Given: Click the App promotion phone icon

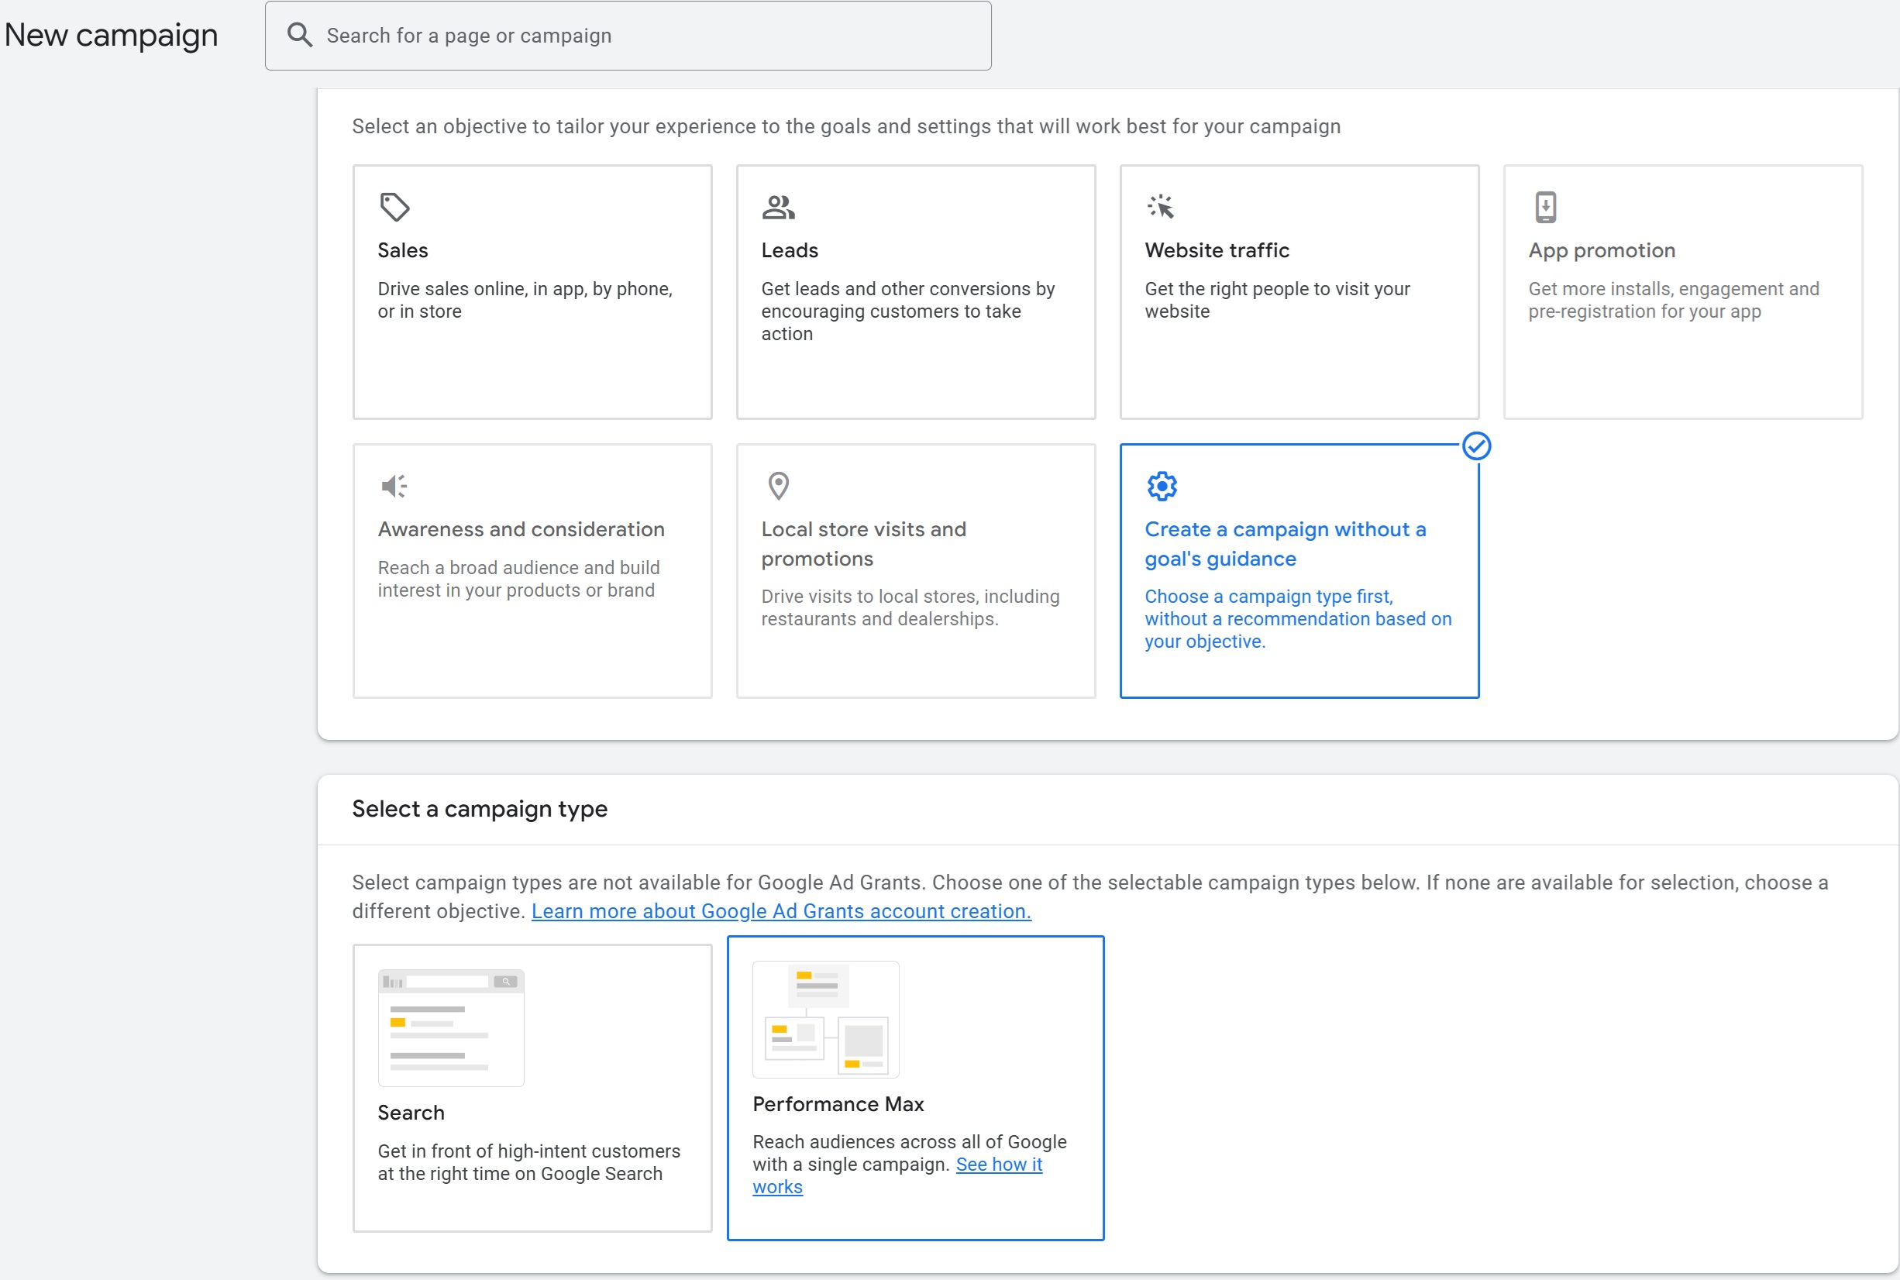Looking at the screenshot, I should (x=1545, y=207).
